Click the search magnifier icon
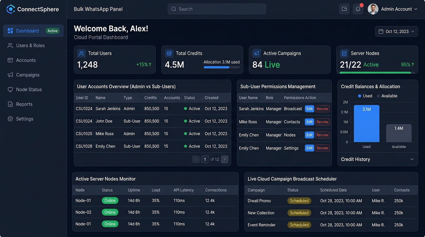Viewport: 425px width, 237px height. (x=174, y=9)
